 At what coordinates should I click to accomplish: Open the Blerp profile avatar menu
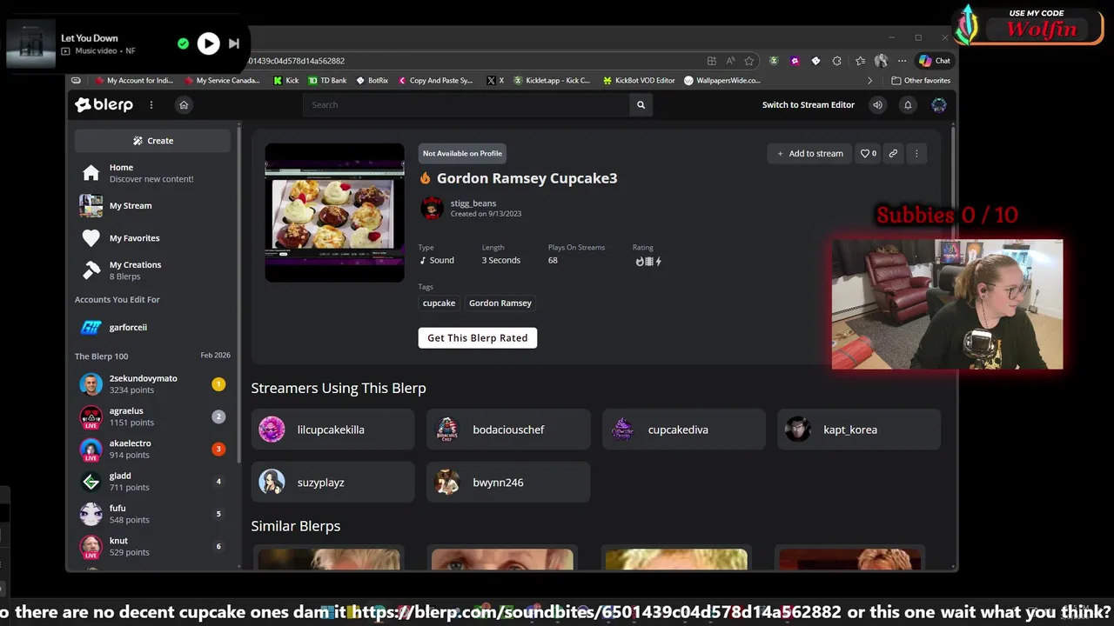tap(938, 105)
